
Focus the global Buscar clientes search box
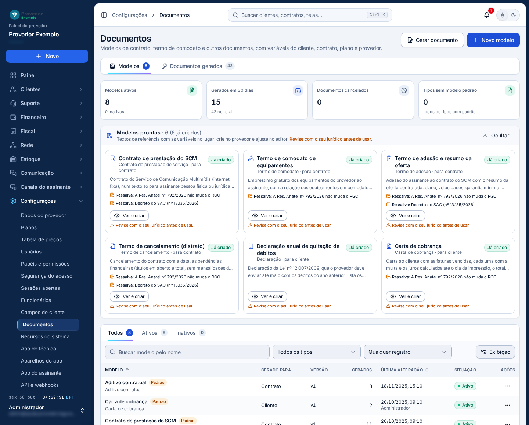tap(310, 15)
